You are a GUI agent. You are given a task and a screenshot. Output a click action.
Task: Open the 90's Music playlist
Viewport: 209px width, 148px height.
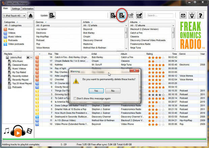click(x=18, y=61)
